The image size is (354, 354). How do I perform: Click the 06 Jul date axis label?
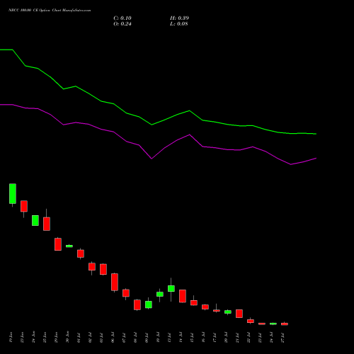(x=113, y=338)
